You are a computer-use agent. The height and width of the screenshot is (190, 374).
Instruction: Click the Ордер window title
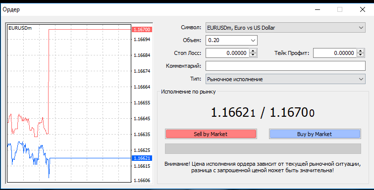(x=11, y=9)
